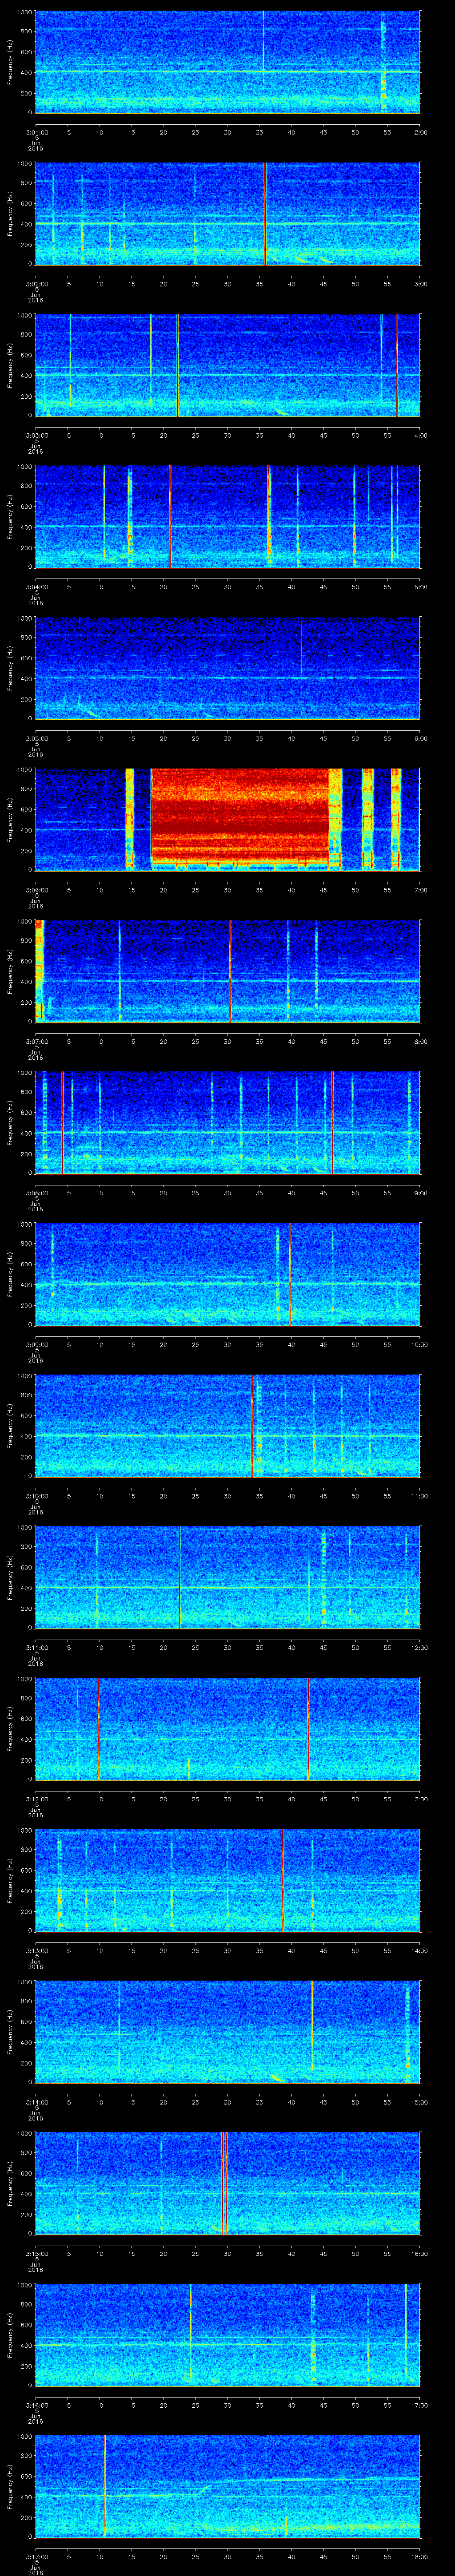Open the spectrogram panel starting at 3:09:00
455x2576 pixels.
click(x=227, y=1274)
